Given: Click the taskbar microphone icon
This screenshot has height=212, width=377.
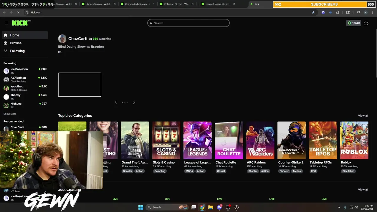Looking at the screenshot, I should [345, 207].
